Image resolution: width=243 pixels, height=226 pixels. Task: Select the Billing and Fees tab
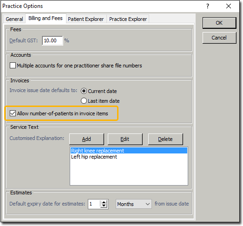46,18
